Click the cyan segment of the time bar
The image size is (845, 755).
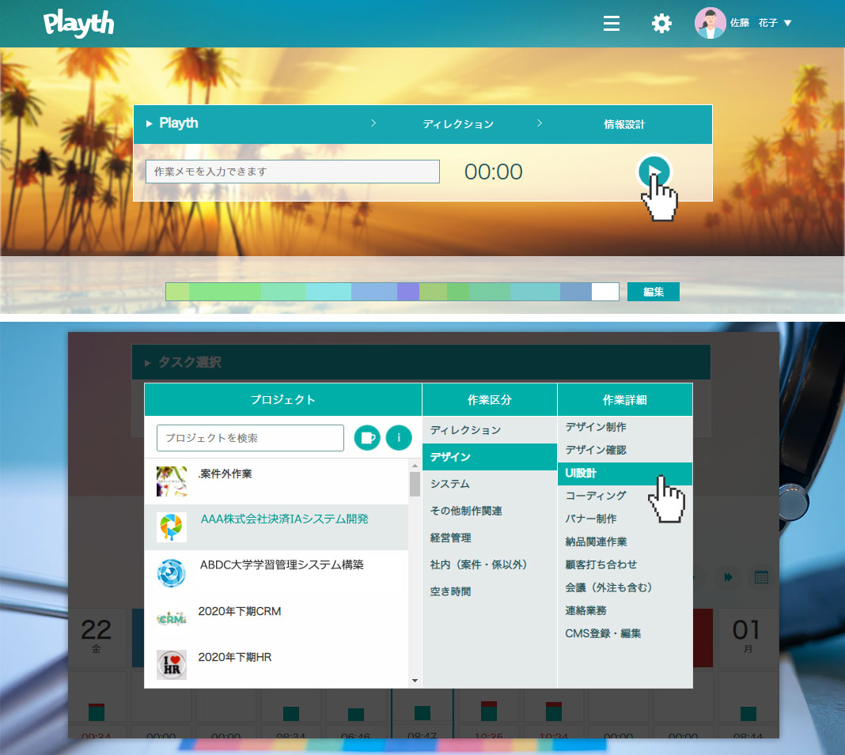coord(328,292)
